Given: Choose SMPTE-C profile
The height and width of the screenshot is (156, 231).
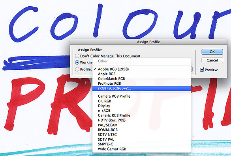Looking at the screenshot, I should [x=141, y=144].
